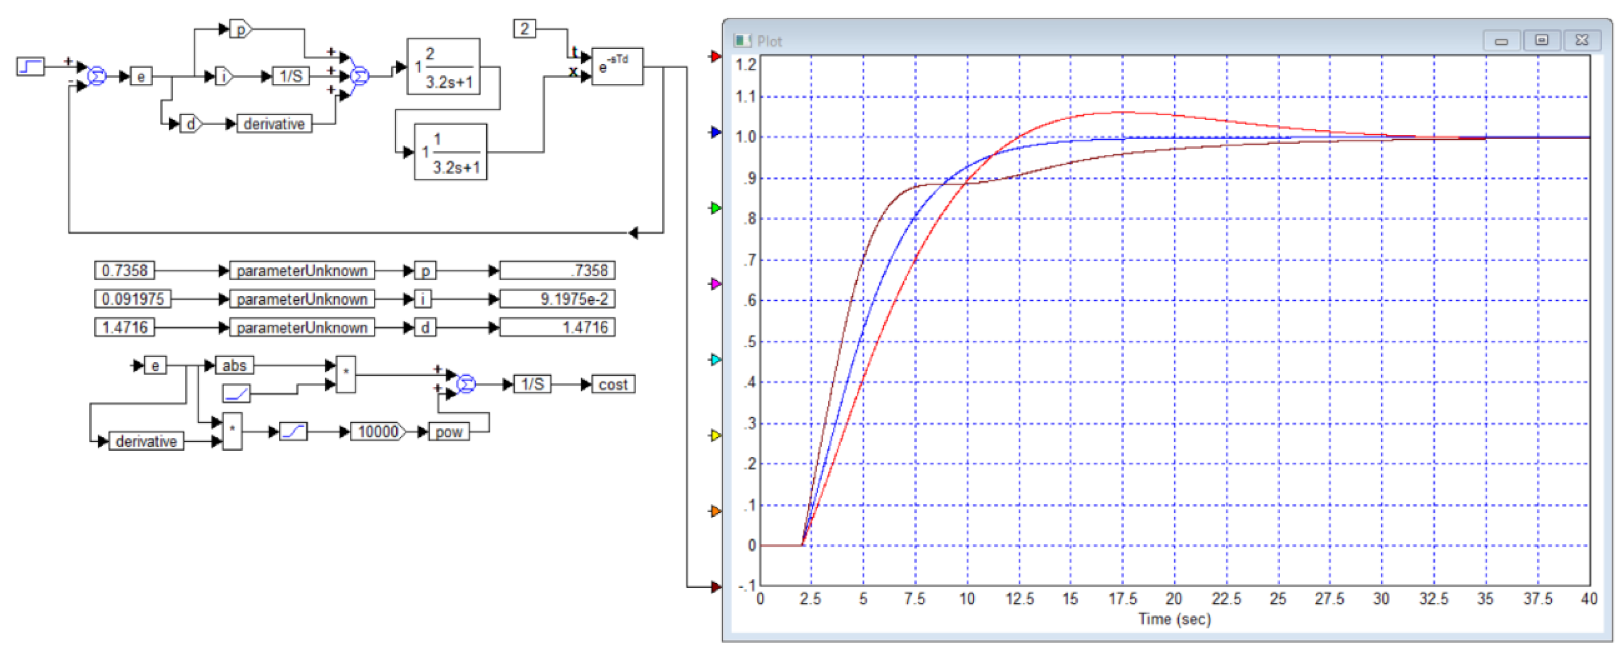1624x658 pixels.
Task: Select the 1.4716 constant input block
Action: click(x=124, y=327)
